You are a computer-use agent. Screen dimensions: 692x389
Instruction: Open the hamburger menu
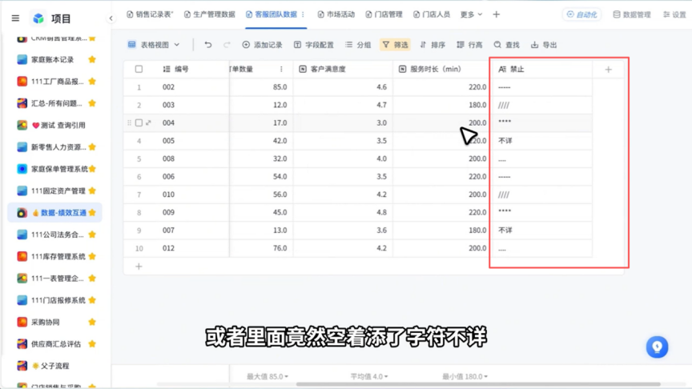pyautogui.click(x=15, y=18)
